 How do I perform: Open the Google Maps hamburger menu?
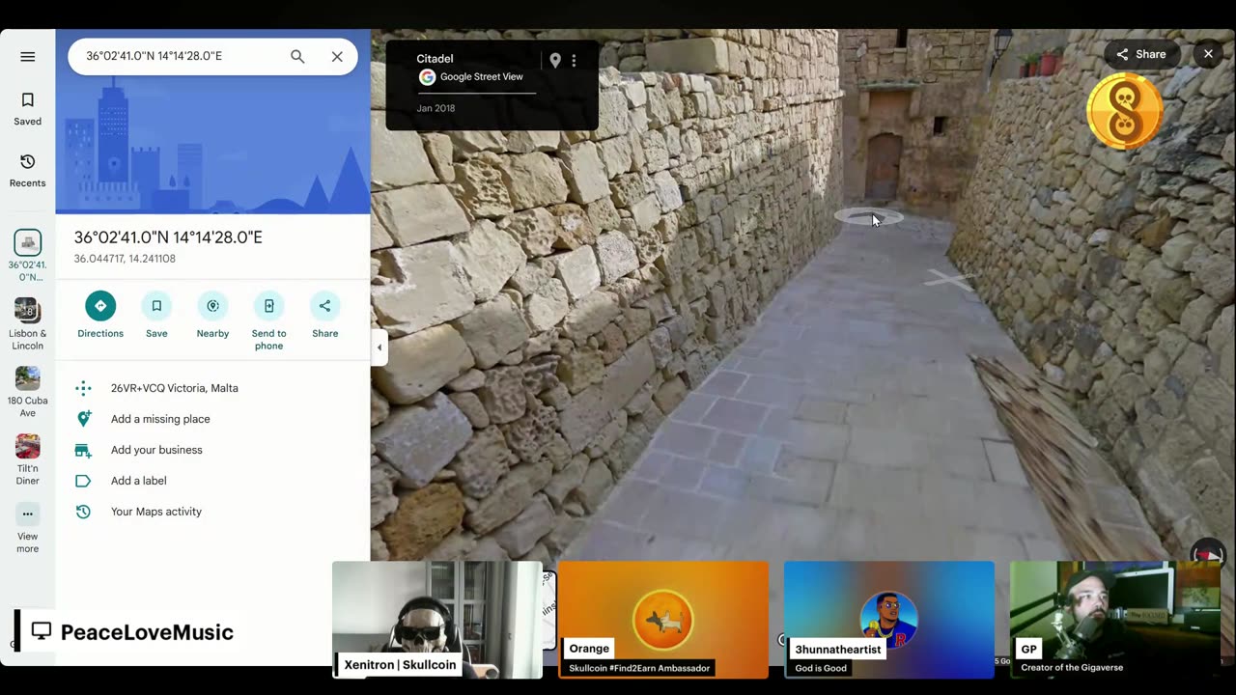[x=27, y=56]
